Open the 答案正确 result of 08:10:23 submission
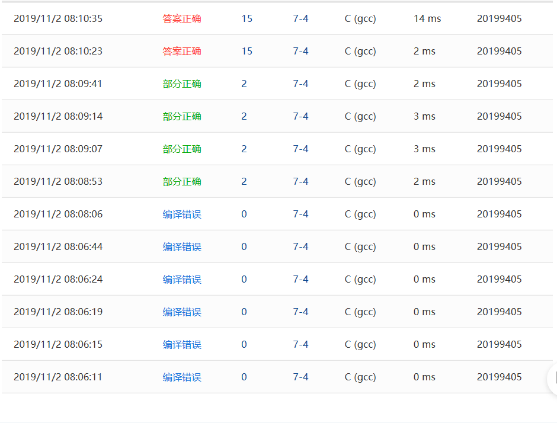This screenshot has width=557, height=423. [x=182, y=51]
